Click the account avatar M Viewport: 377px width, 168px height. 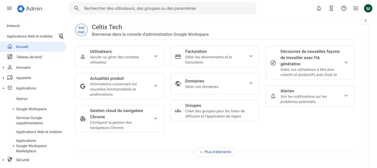[x=368, y=8]
